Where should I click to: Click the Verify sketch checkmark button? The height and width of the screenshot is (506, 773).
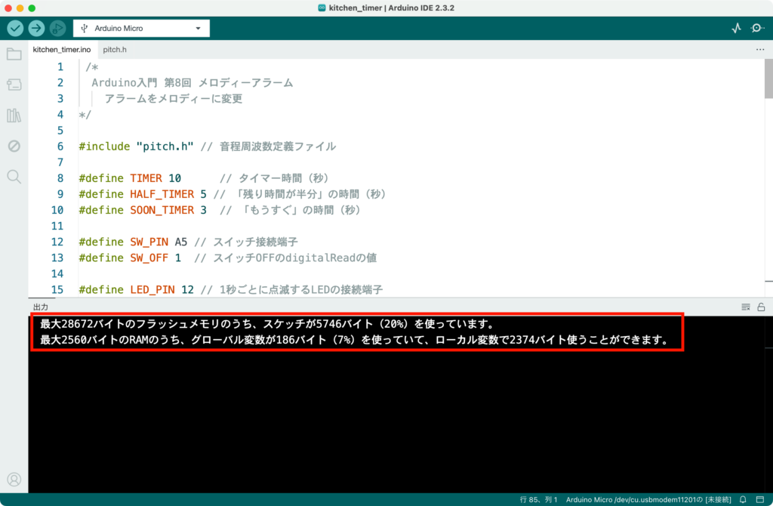point(15,28)
